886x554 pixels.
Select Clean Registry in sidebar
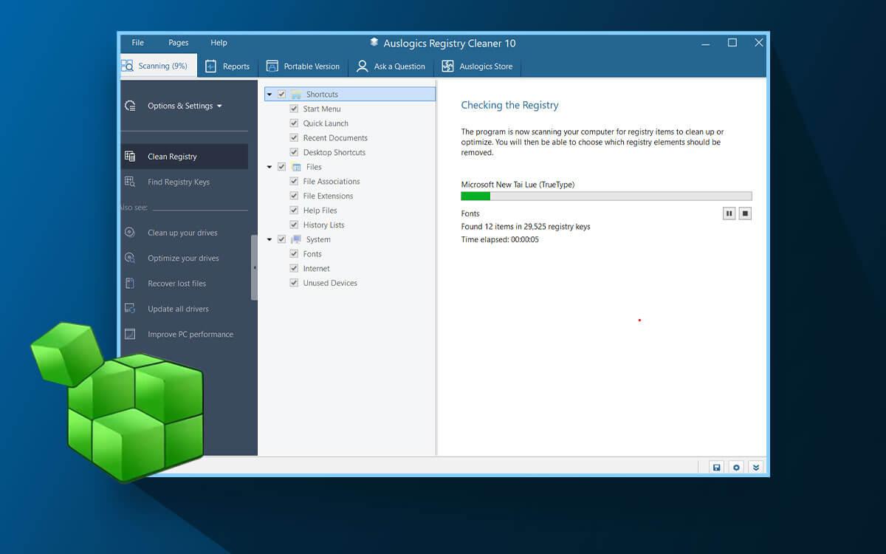[184, 156]
